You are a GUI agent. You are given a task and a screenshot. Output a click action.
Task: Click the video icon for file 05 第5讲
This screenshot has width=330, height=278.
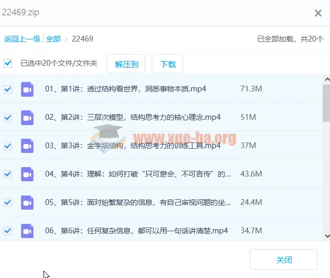click(x=27, y=202)
